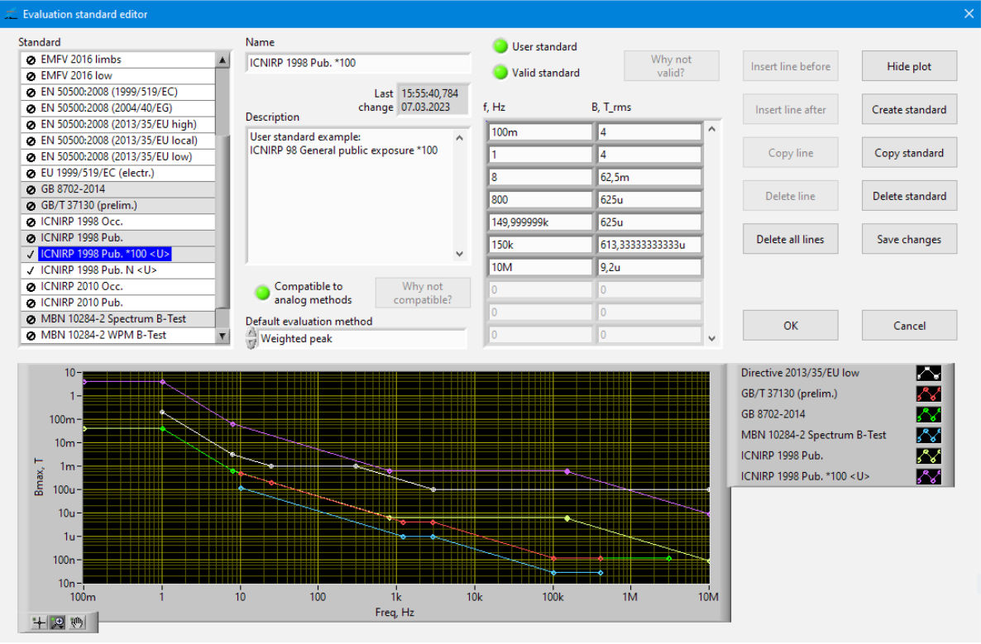Click the yellow ICNIRP 1998 Pub. legend icon
The image size is (981, 644).
928,456
